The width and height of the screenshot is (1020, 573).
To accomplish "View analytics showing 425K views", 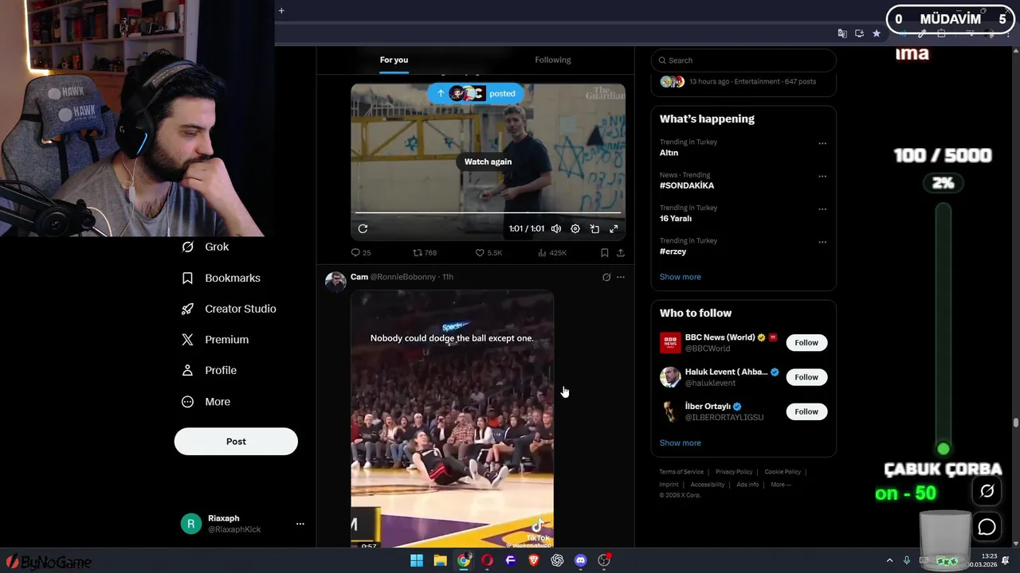I will [x=552, y=252].
